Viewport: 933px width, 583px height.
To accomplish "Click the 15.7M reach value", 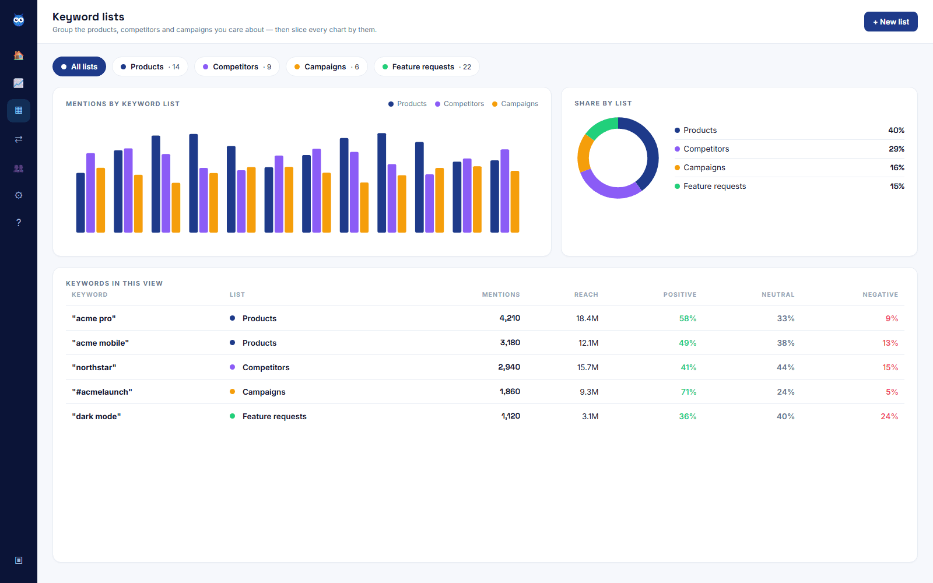I will pos(588,367).
